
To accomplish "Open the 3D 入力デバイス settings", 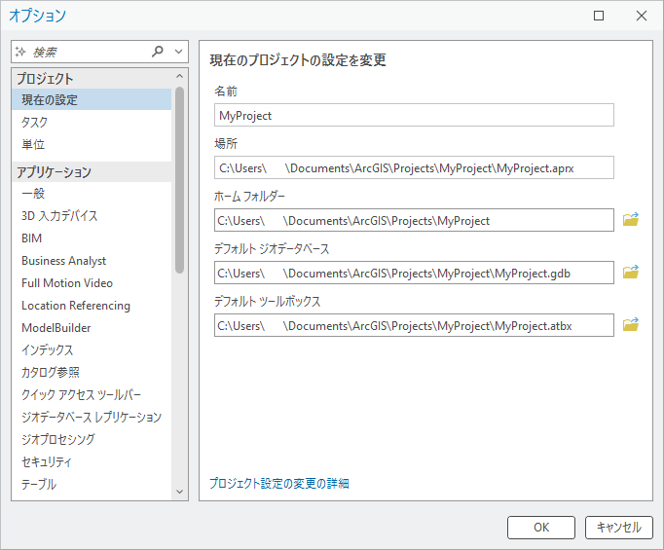I will (x=59, y=216).
